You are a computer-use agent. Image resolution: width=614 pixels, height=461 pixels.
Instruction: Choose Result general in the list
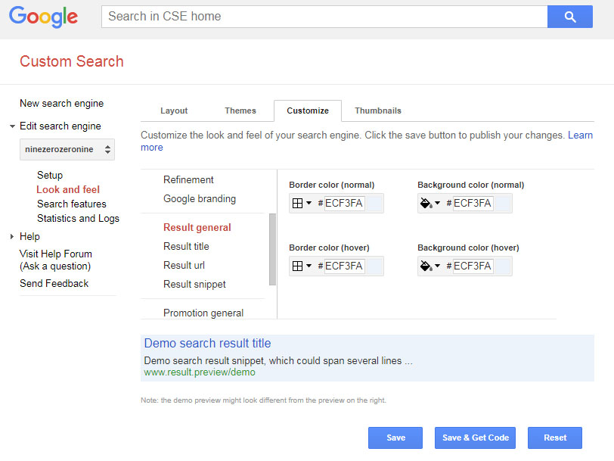pyautogui.click(x=197, y=227)
